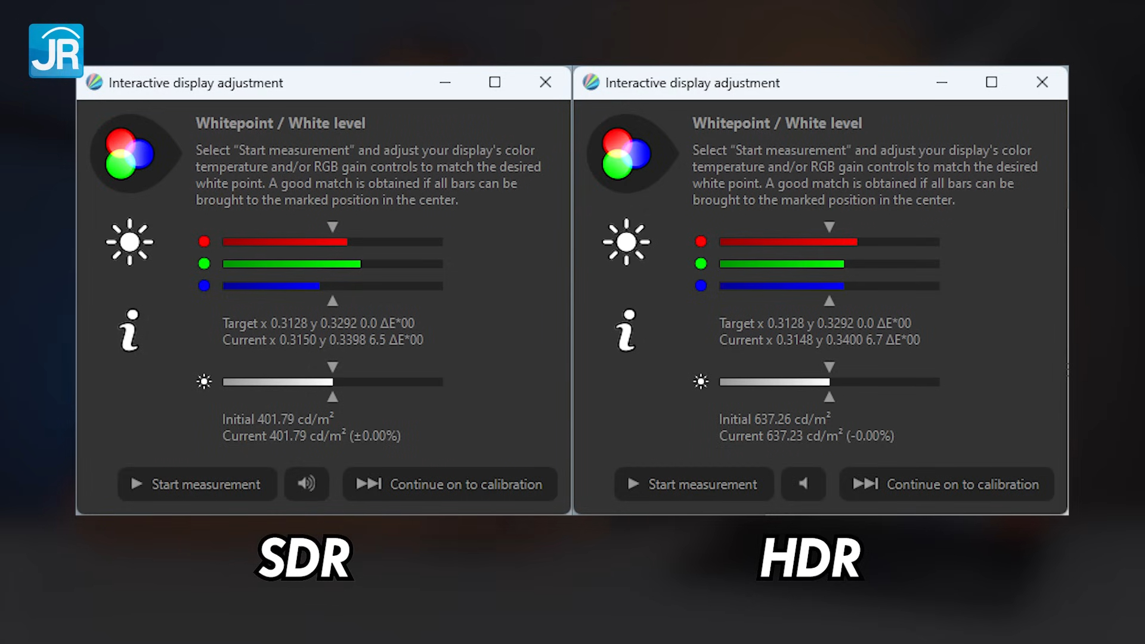The height and width of the screenshot is (644, 1145).
Task: Click the info 'i' icon in left window
Action: [129, 330]
